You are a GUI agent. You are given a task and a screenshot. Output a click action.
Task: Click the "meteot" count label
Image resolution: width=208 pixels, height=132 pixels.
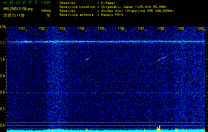pos(46,11)
